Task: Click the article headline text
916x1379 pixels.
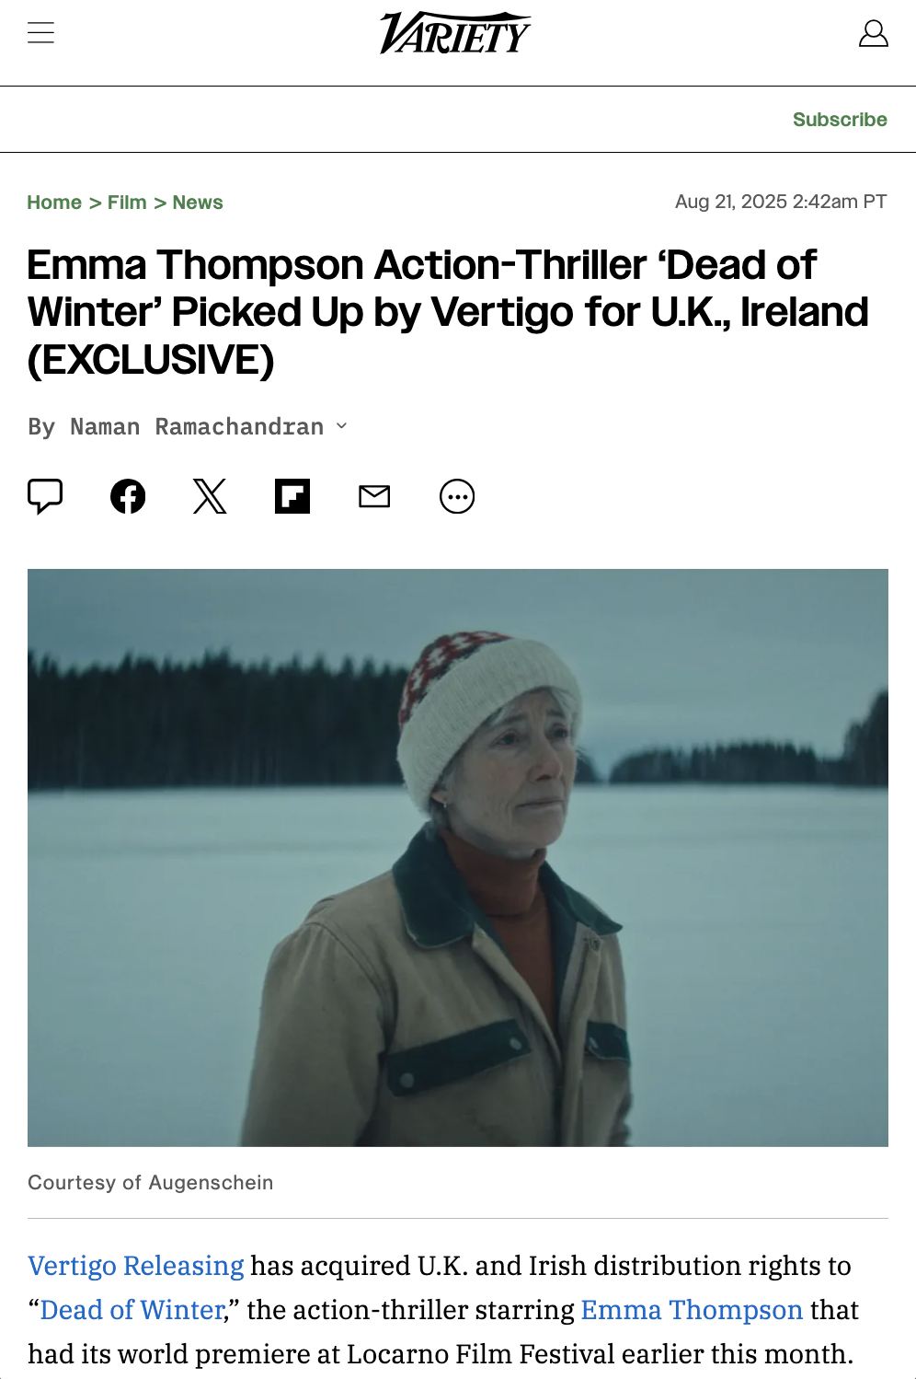Action: point(448,312)
